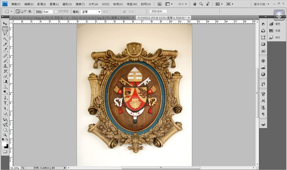Click Hand tool in application bar
287x170 pixels.
pyautogui.click(x=195, y=4)
